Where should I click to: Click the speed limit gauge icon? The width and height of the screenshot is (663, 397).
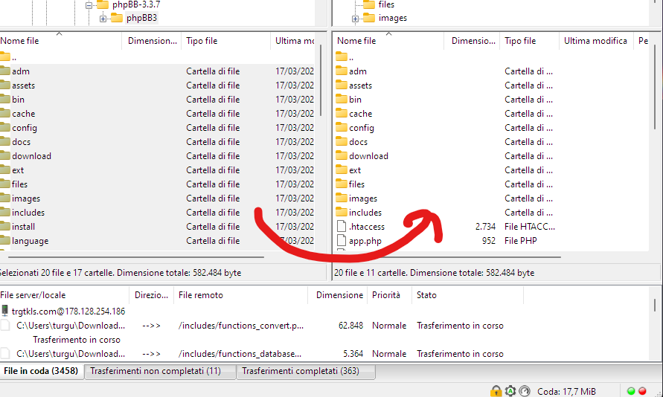(x=524, y=391)
